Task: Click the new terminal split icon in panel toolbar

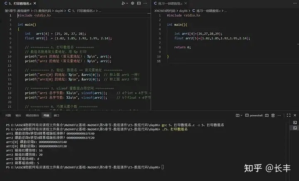Action: 238,116
